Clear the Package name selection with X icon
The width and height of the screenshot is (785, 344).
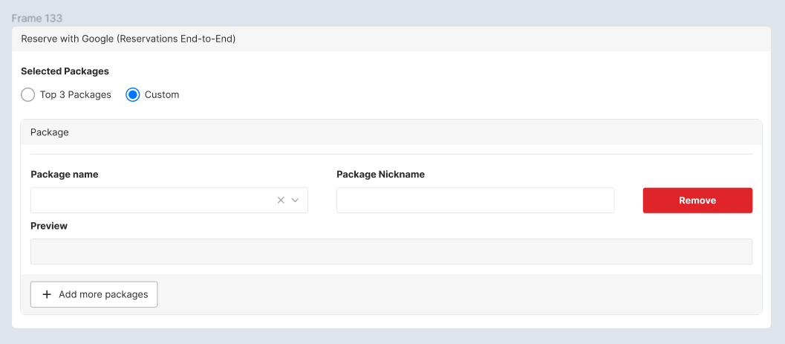tap(281, 200)
